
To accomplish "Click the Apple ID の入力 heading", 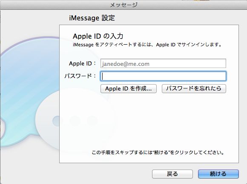I will 98,36.
